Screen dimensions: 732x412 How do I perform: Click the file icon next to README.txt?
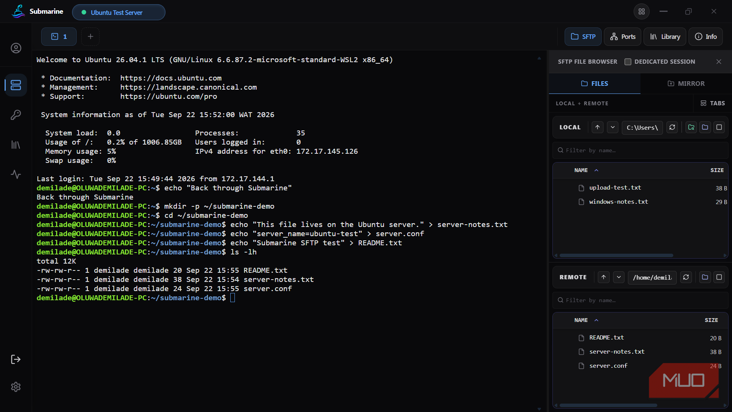point(581,338)
